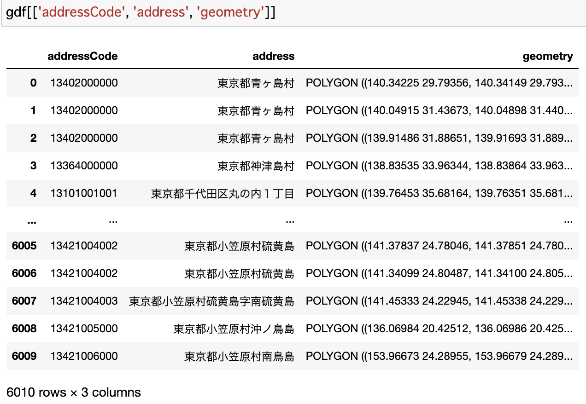
Task: Select row index 2
Action: pos(33,138)
